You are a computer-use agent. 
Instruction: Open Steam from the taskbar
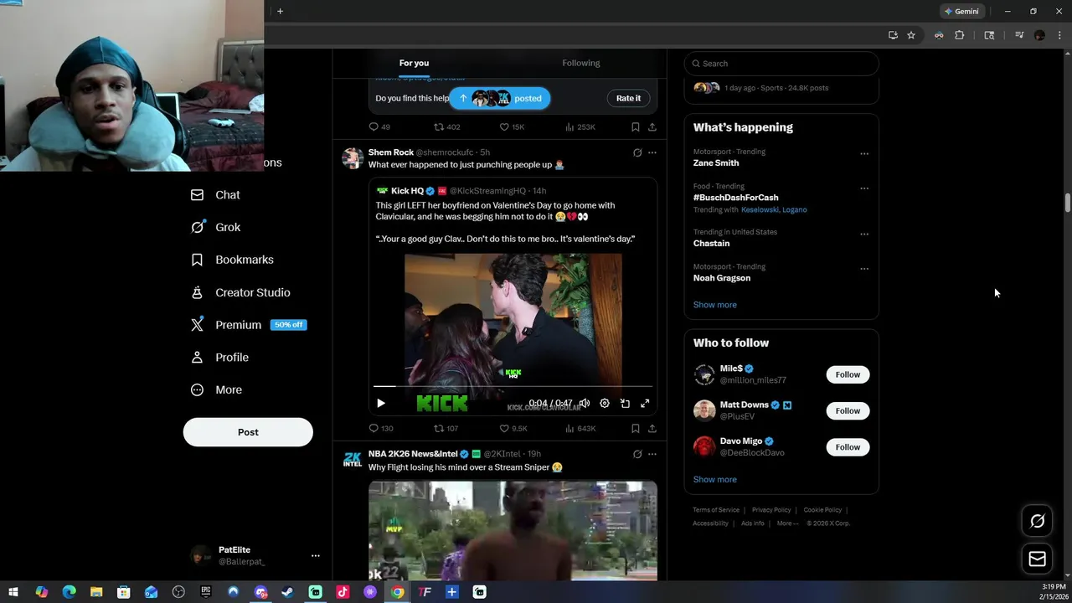(x=287, y=592)
